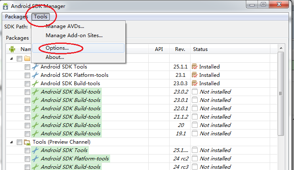Tick checkbox for Build-tools 23.0.3
This screenshot has width=294, height=170.
pyautogui.click(x=27, y=84)
